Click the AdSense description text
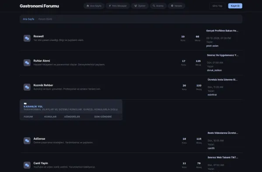The image size is (262, 172). (x=63, y=143)
